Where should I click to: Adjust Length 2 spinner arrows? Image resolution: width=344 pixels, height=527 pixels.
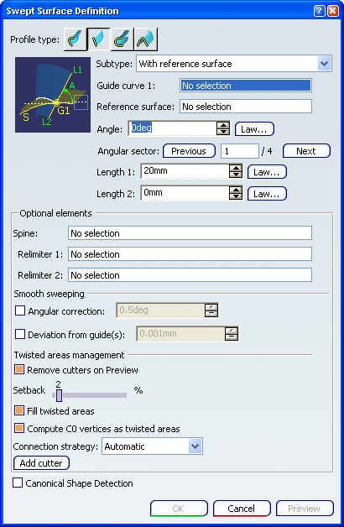coord(236,193)
